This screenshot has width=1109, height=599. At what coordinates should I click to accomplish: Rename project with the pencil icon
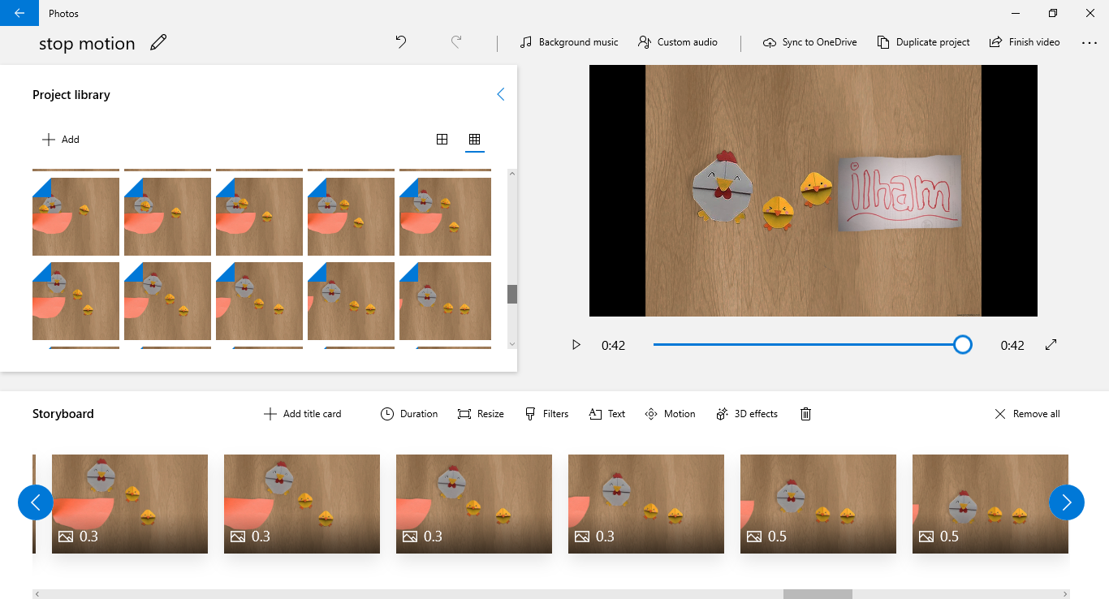158,43
